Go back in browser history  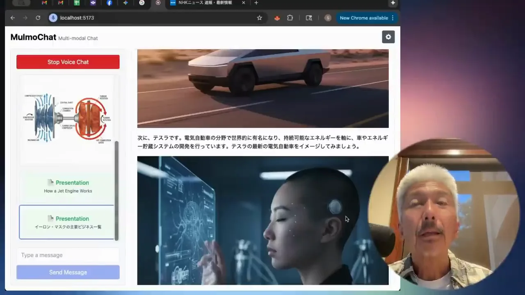(x=13, y=18)
